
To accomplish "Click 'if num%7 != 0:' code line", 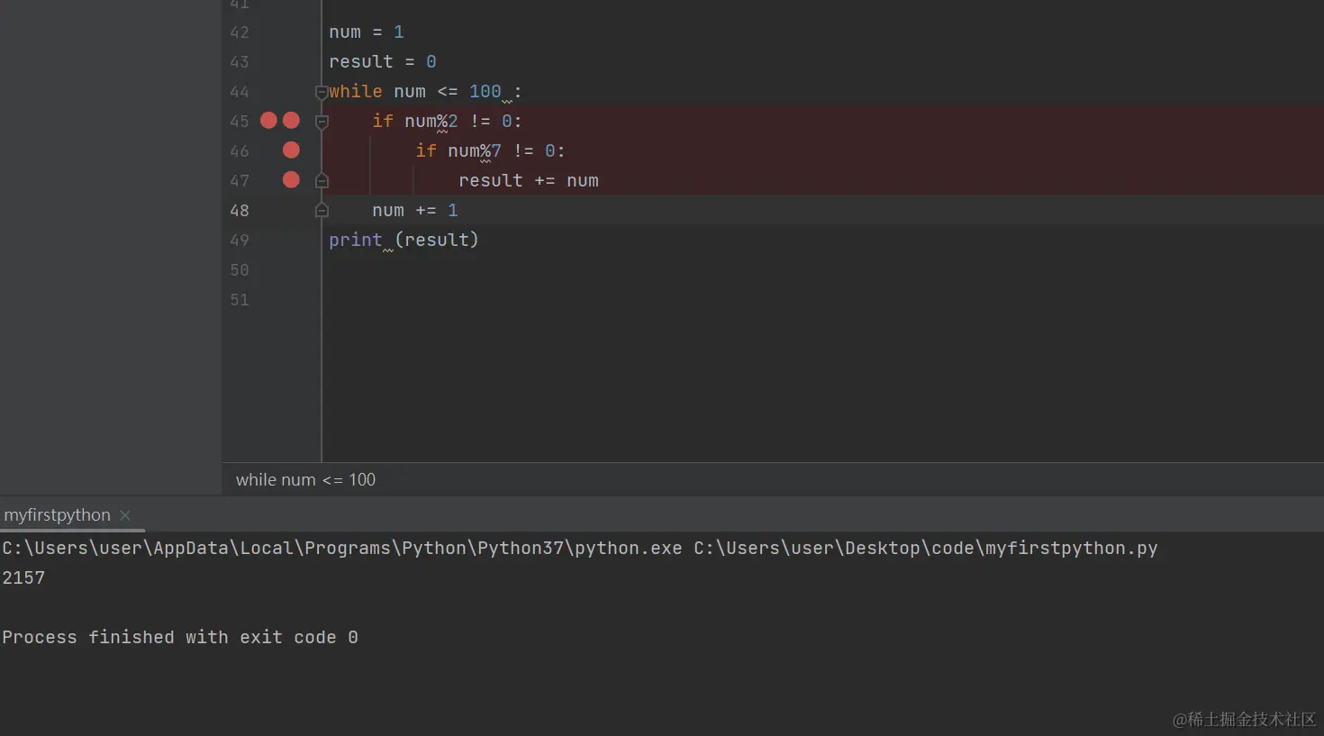I will (490, 150).
